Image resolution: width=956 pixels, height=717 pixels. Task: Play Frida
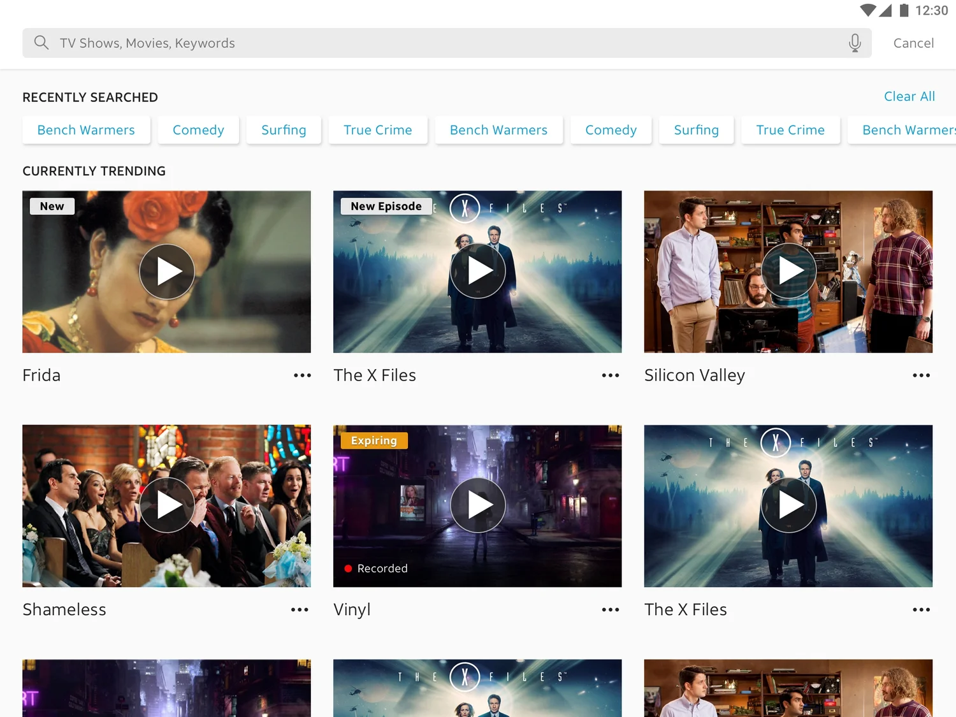coord(167,272)
